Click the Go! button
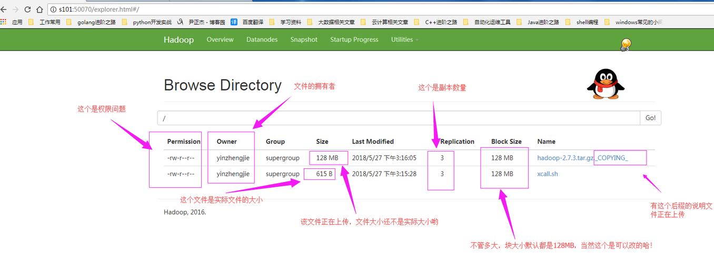The height and width of the screenshot is (263, 714). 651,118
